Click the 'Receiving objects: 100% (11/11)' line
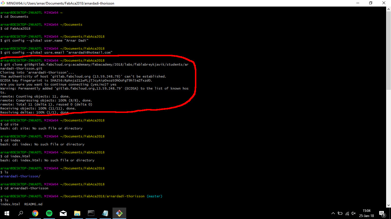 [x=38, y=108]
